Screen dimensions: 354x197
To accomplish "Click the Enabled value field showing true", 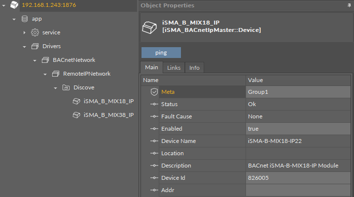I will (299, 129).
